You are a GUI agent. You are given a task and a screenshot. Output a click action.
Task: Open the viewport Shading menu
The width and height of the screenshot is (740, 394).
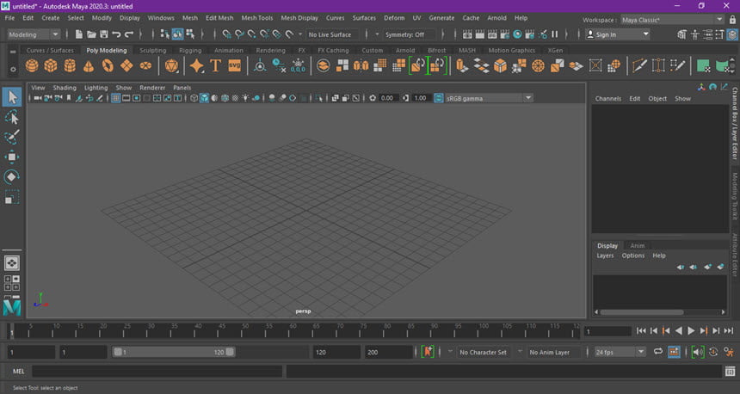click(x=65, y=88)
